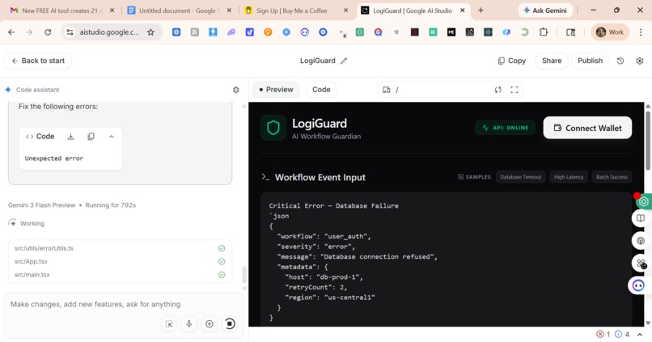Image resolution: width=652 pixels, height=342 pixels.
Task: Open the Work profile menu
Action: 610,32
